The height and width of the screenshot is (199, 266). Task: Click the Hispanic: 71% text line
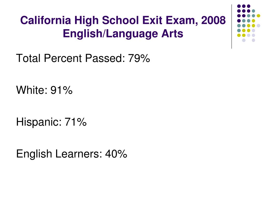51,122
